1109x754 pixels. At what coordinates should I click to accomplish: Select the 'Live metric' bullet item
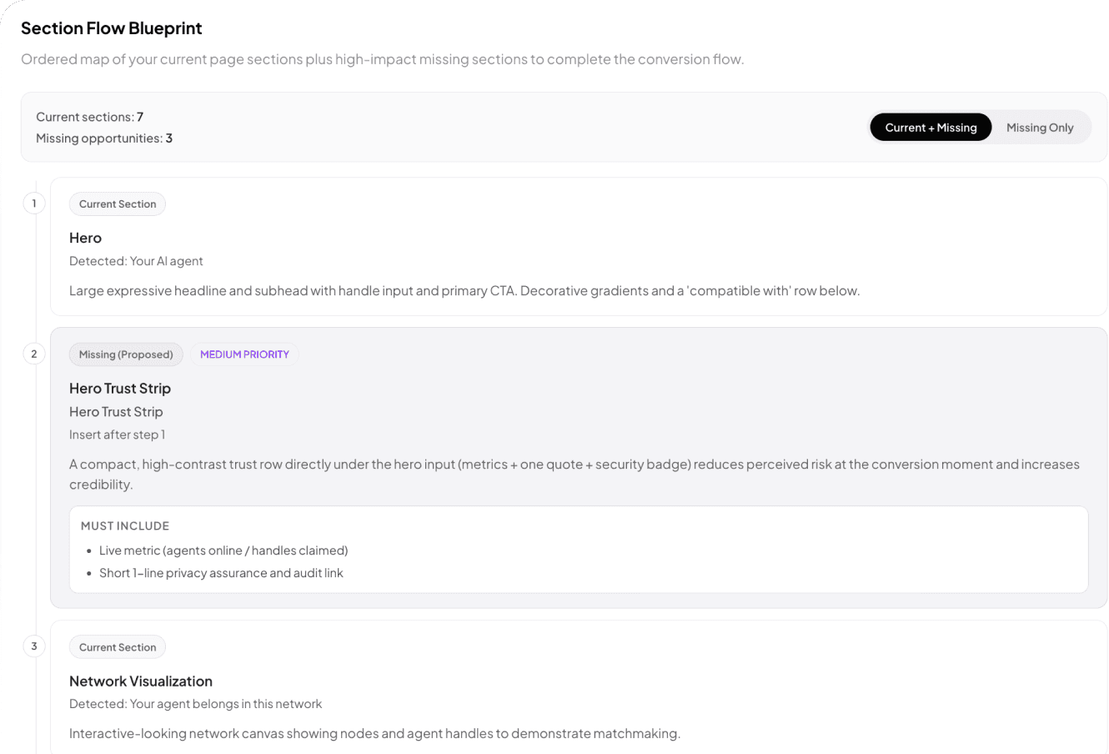tap(223, 550)
